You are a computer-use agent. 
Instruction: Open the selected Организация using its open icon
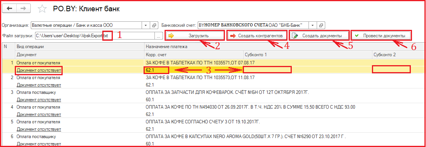154,25
